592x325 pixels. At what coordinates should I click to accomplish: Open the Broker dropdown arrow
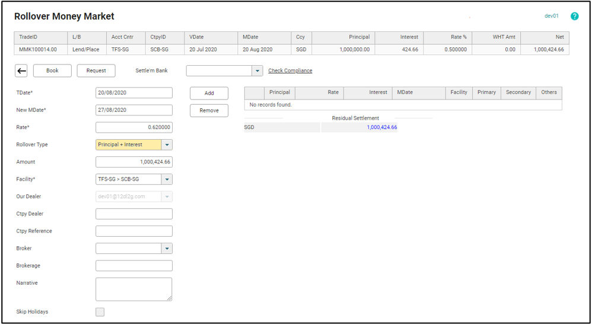[x=167, y=249]
